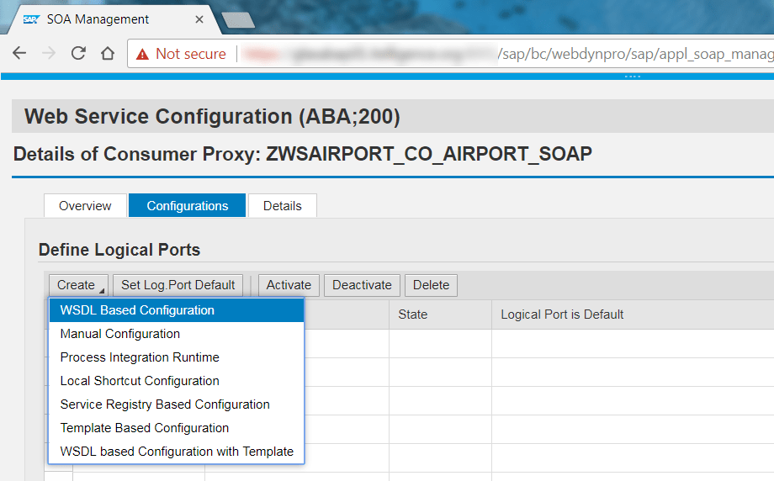Select Process Integration Runtime entry
This screenshot has width=774, height=481.
176,357
